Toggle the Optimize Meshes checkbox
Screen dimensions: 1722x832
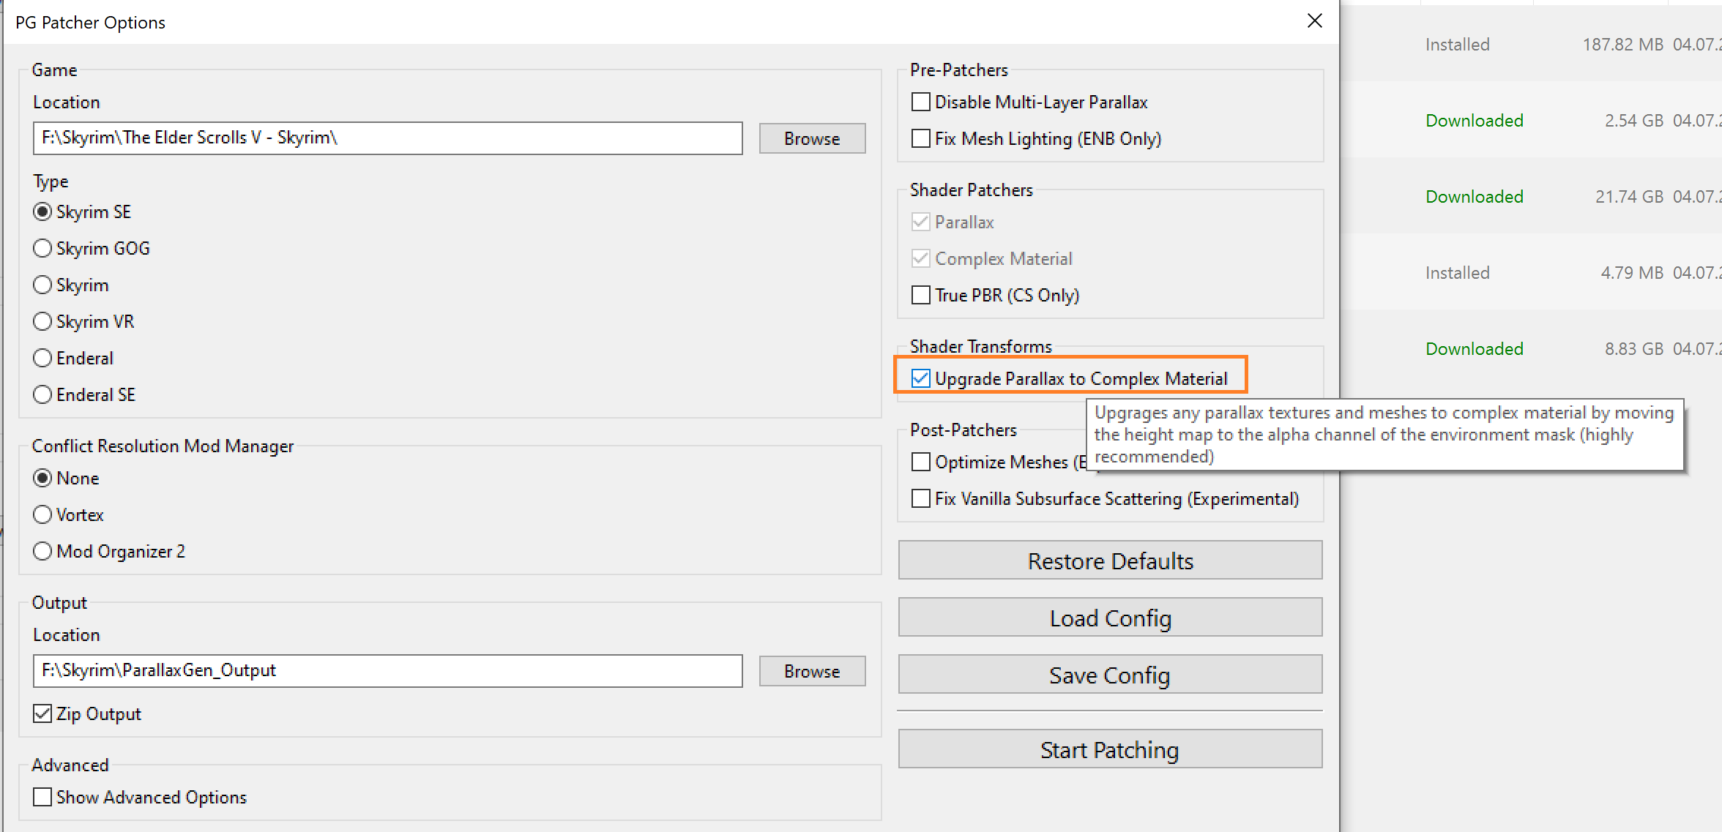(920, 462)
